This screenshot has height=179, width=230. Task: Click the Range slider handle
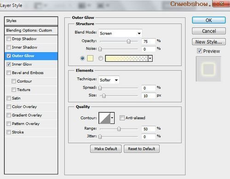pos(119,129)
